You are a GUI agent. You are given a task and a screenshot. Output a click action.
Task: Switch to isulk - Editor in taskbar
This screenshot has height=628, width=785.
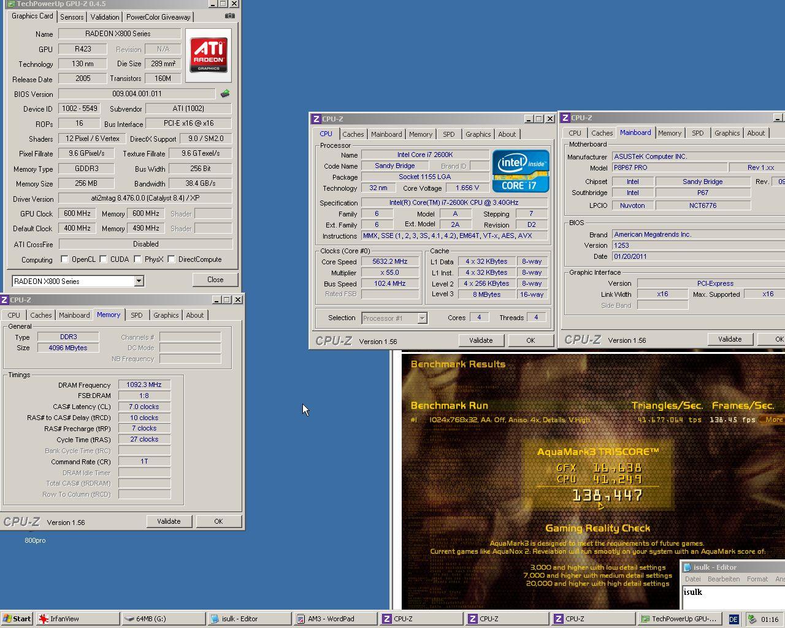(250, 619)
